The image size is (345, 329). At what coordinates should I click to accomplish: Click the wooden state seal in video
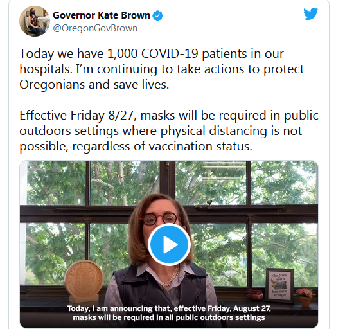(x=84, y=279)
